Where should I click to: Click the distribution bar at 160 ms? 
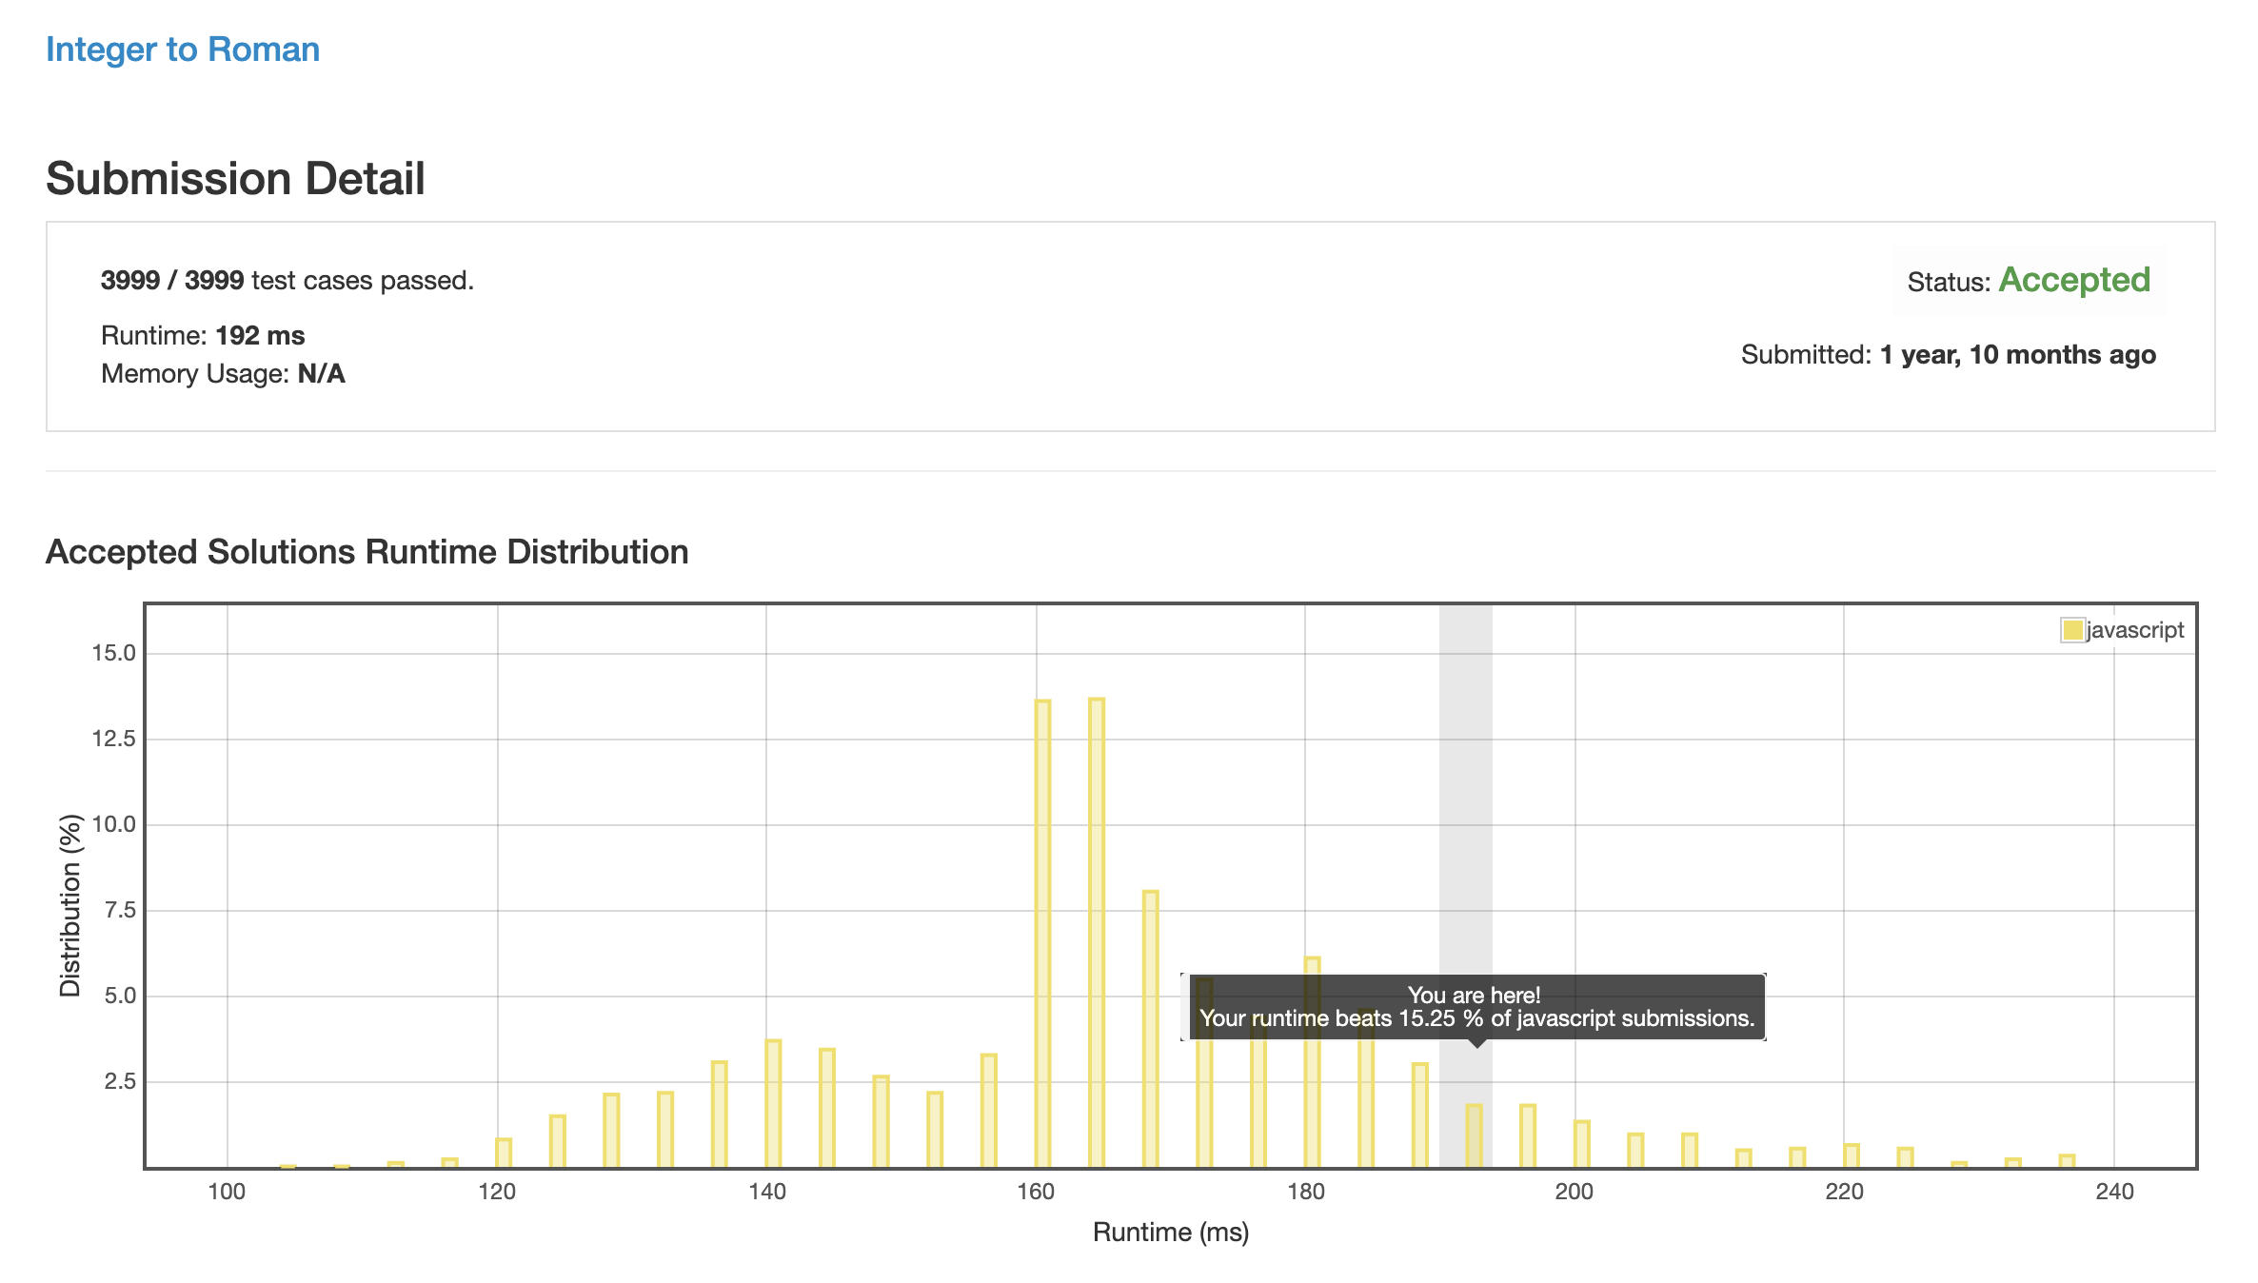(x=1042, y=934)
